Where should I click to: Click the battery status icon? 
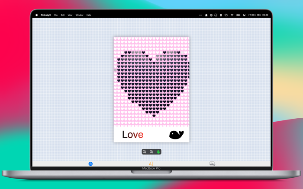coord(238,15)
